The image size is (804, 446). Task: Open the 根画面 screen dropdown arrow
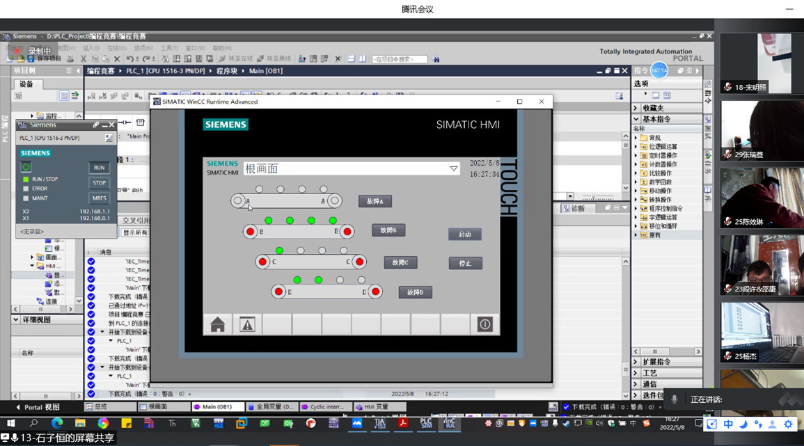(x=453, y=169)
